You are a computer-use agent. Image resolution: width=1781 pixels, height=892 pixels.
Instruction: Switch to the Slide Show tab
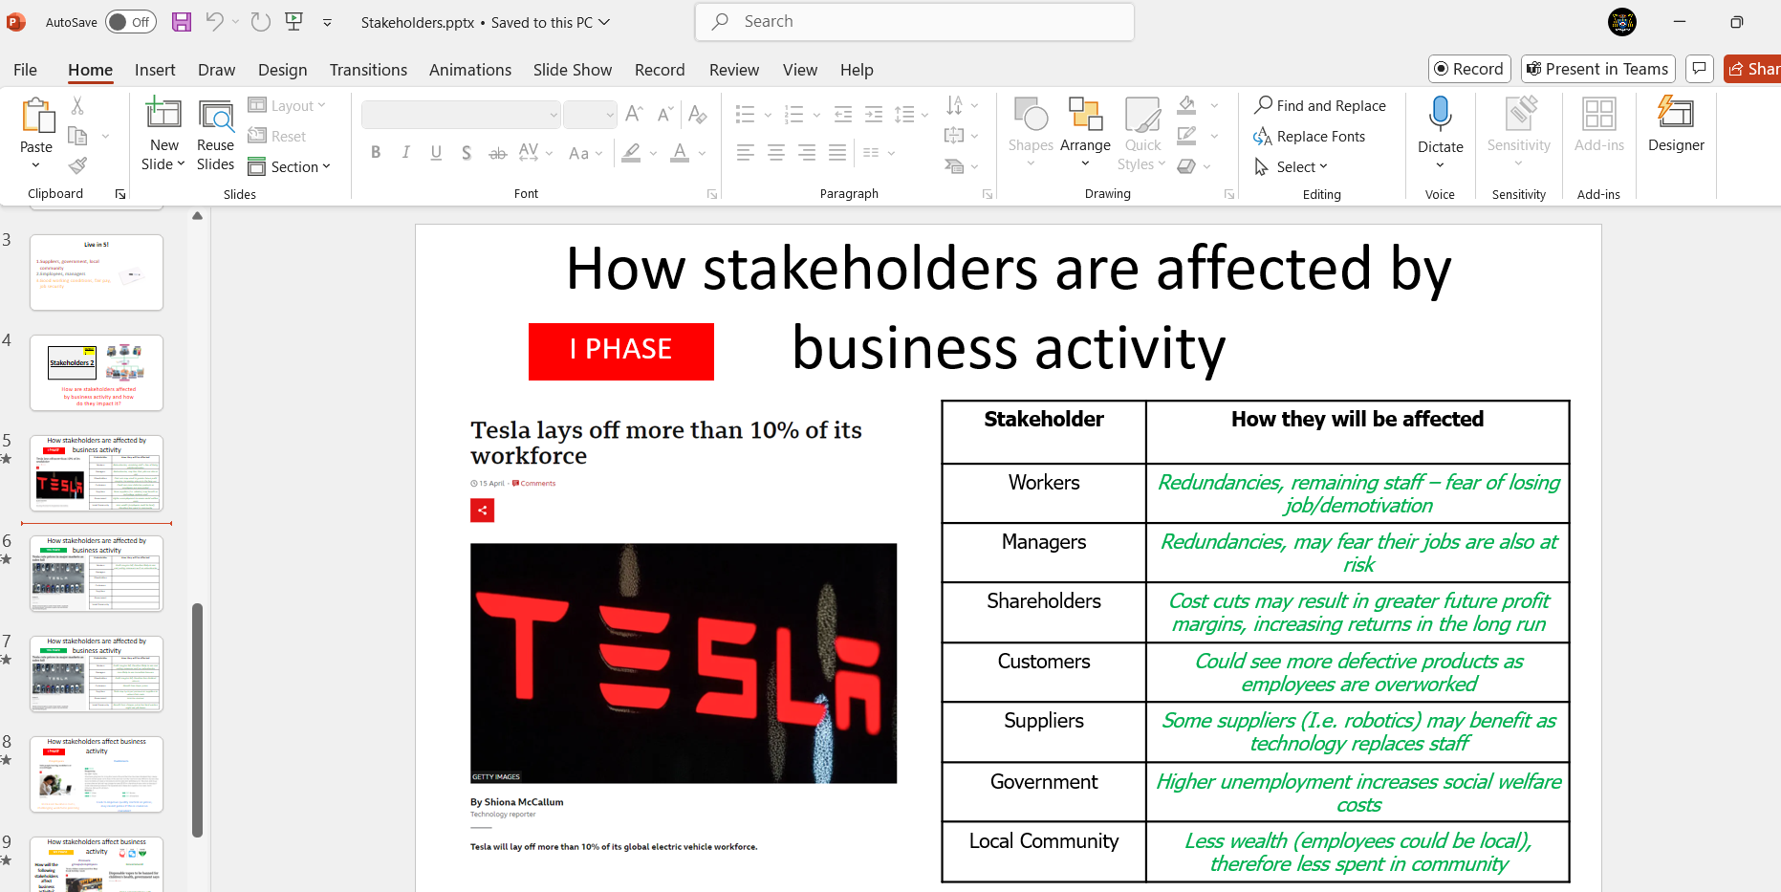[573, 70]
